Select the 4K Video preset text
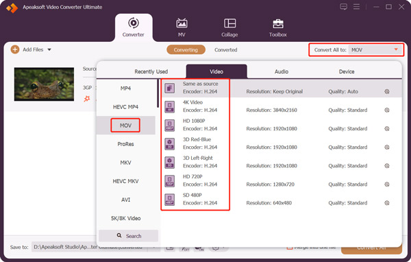The width and height of the screenshot is (411, 262). [192, 102]
